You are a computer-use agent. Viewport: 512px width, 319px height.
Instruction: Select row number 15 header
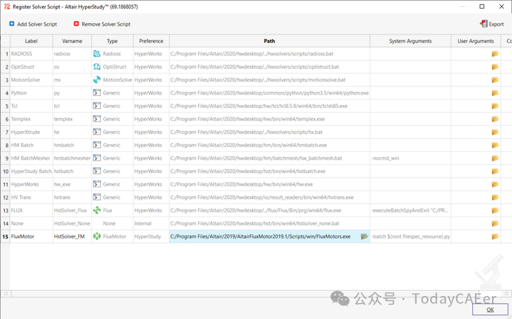[5, 237]
